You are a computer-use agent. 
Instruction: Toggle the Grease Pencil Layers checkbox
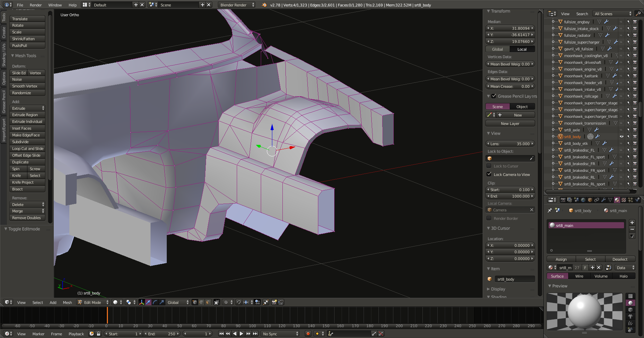click(x=494, y=96)
